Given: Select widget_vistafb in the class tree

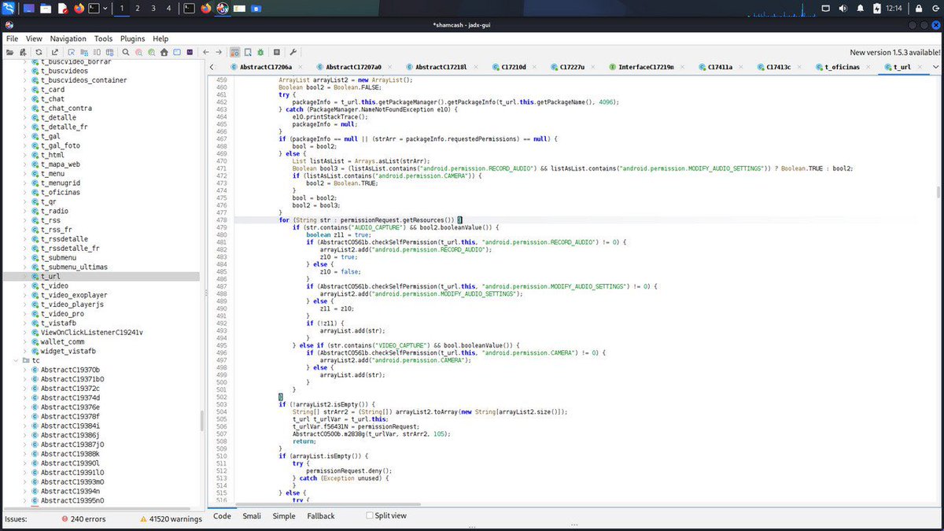Looking at the screenshot, I should (68, 351).
